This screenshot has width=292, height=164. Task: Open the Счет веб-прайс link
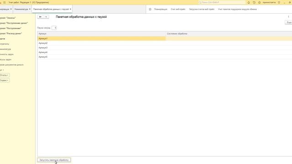(x=178, y=9)
